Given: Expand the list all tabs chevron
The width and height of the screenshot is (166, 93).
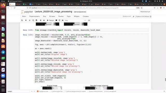Looking at the screenshot, I should tap(152, 4).
